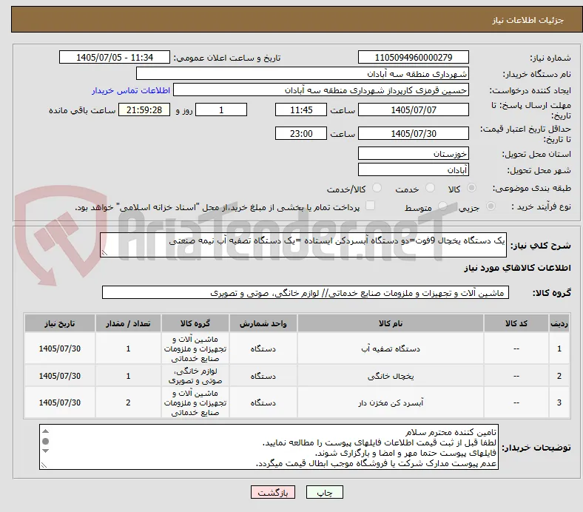This screenshot has width=583, height=512.
Task: Click scroll up arrow in buyer notes
Action: [x=45, y=431]
